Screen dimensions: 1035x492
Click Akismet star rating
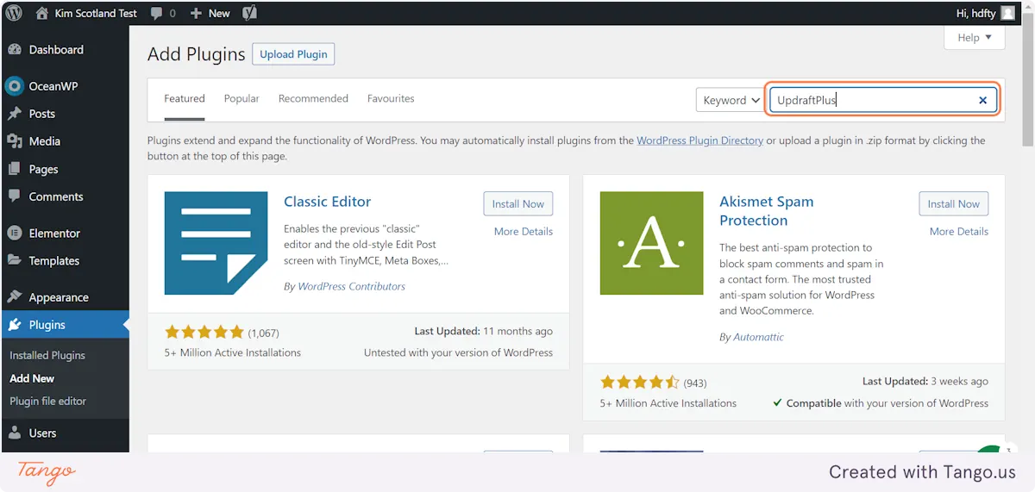(640, 382)
